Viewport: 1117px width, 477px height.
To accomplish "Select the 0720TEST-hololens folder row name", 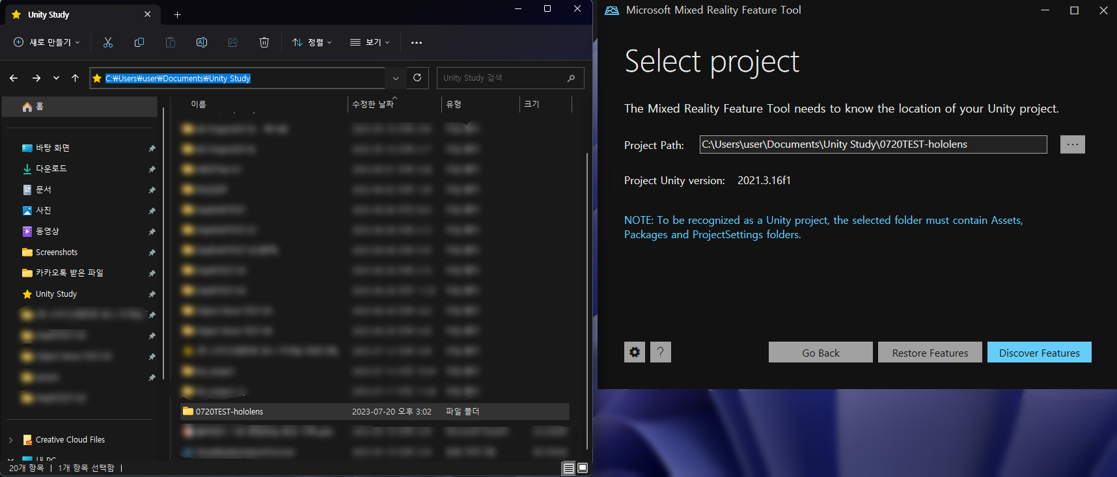I will point(230,412).
